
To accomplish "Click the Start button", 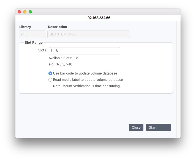I will (158, 127).
